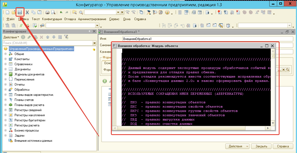Screen dimensions: 297x153
Task: Click the breakpoint icon with red dot
Action: [x=219, y=12]
